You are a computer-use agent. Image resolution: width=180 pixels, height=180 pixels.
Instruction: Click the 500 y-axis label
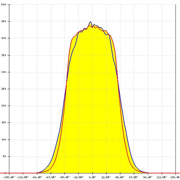point(4,4)
